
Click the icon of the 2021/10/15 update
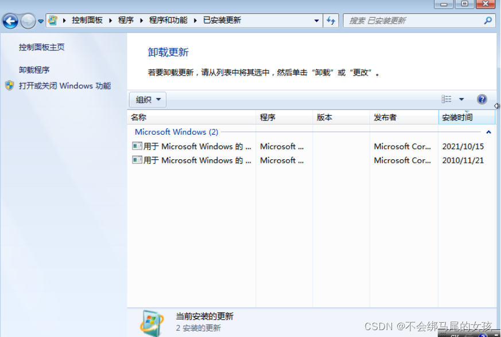tap(137, 146)
